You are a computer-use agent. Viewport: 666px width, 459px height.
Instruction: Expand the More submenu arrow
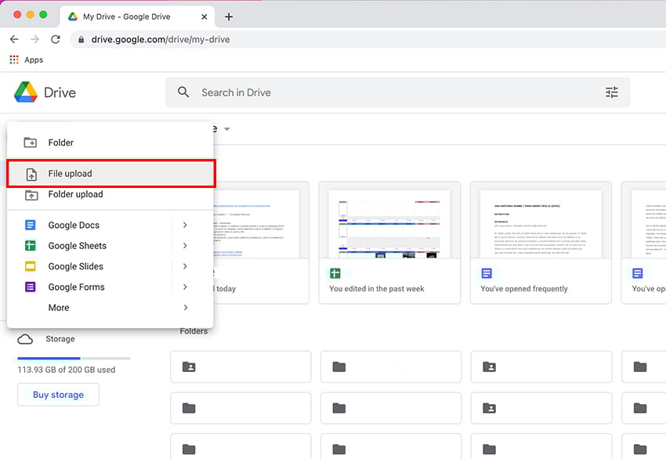185,308
